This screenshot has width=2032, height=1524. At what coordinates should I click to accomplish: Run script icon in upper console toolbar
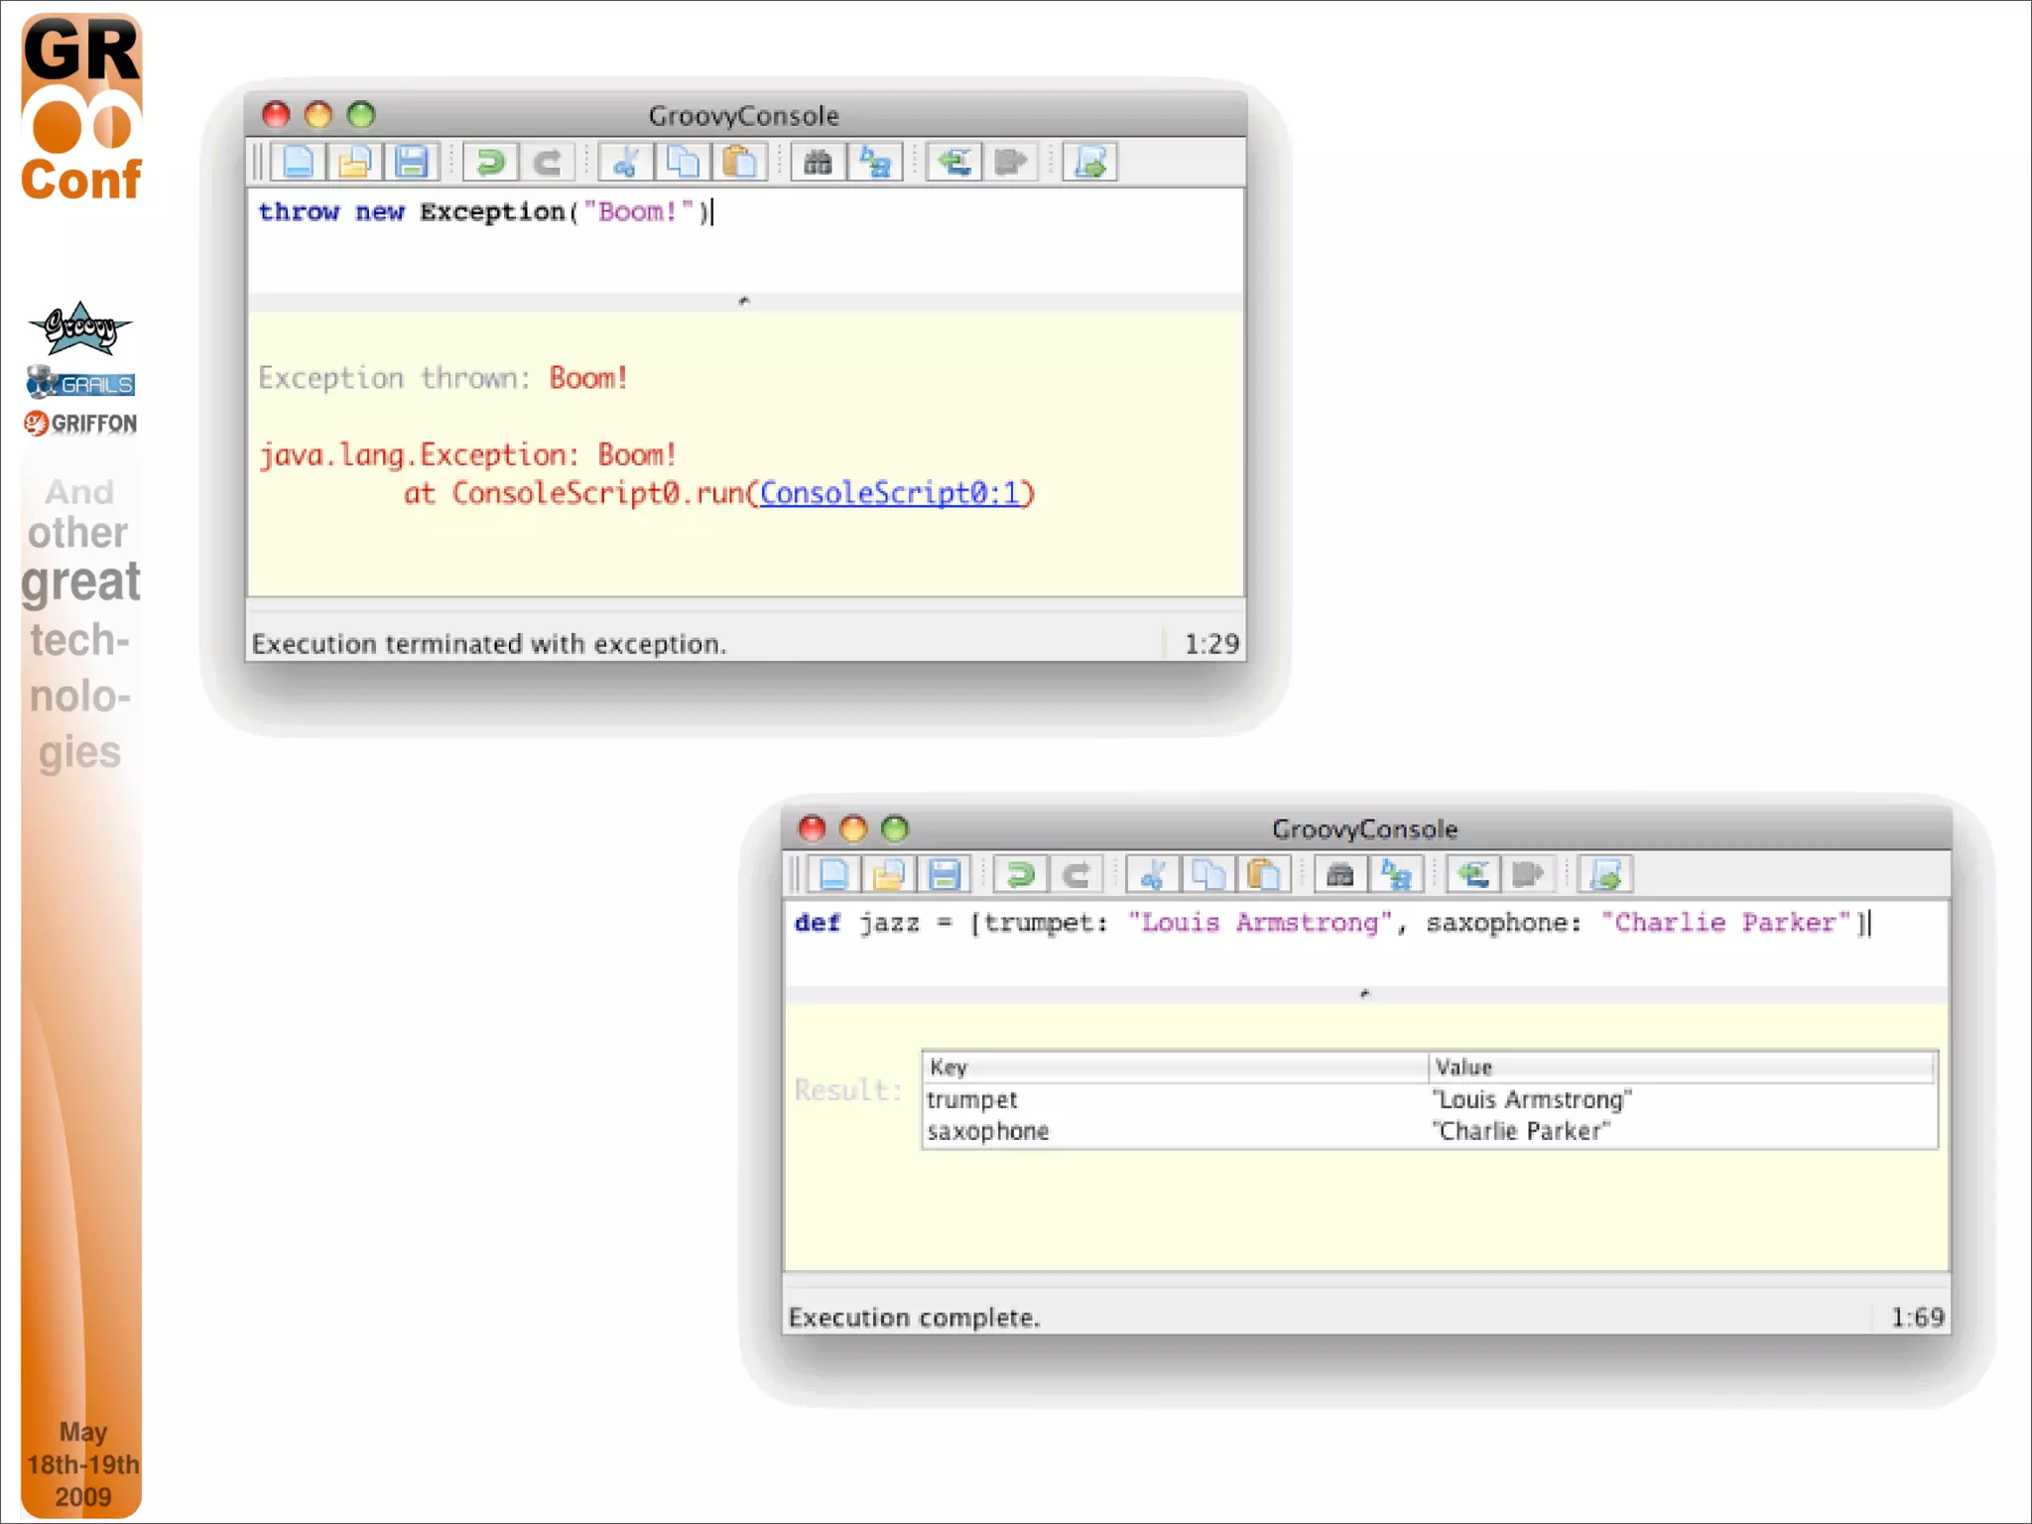[1089, 162]
